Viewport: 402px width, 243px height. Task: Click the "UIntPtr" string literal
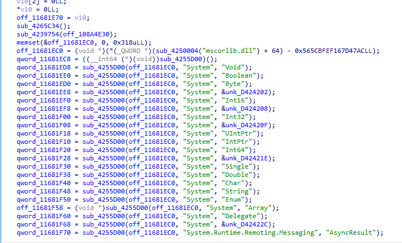(239, 133)
